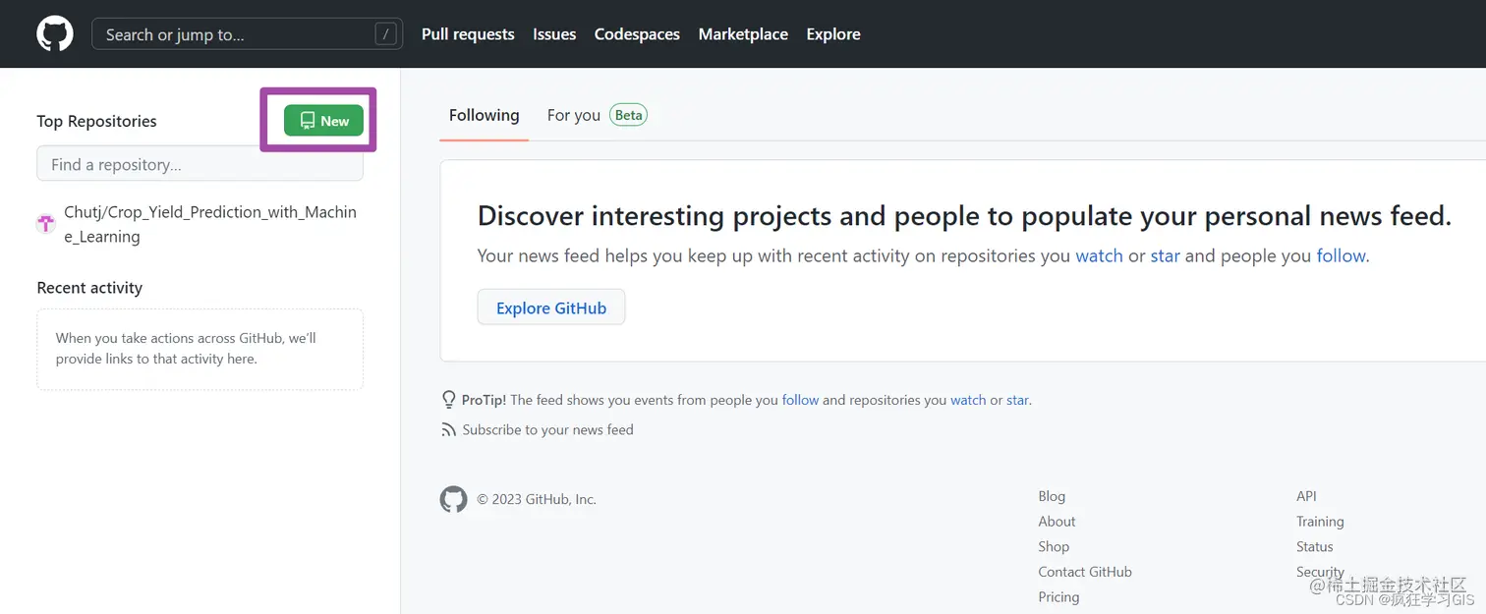1486x614 pixels.
Task: Click the Beta badge next to For you
Action: (628, 115)
